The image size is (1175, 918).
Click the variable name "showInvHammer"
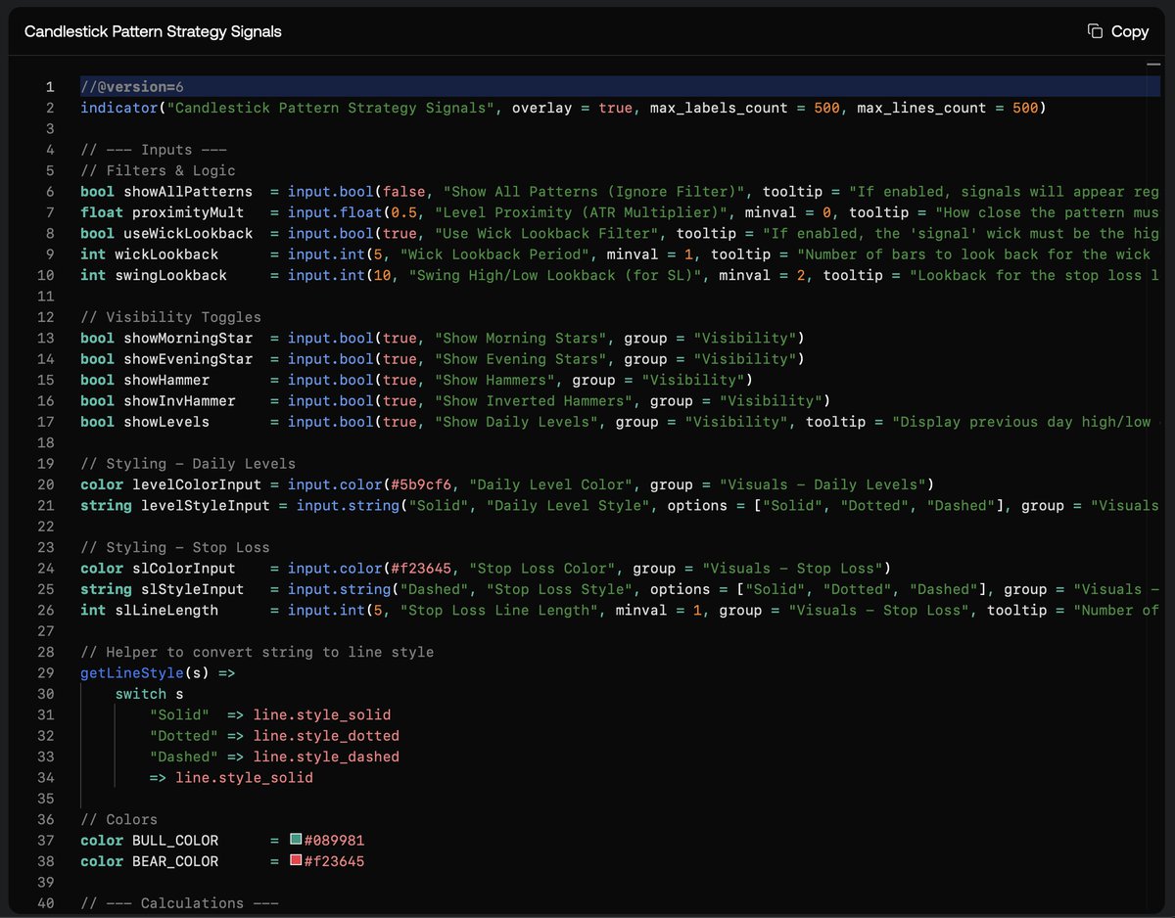pos(179,400)
